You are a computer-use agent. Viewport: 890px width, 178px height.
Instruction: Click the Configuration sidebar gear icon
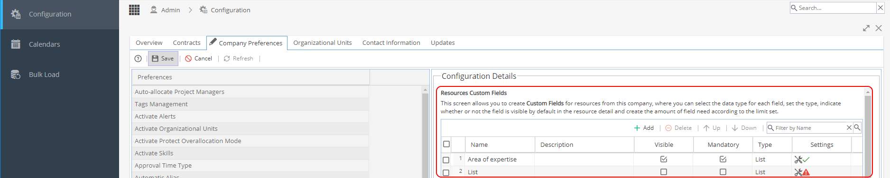tap(16, 14)
